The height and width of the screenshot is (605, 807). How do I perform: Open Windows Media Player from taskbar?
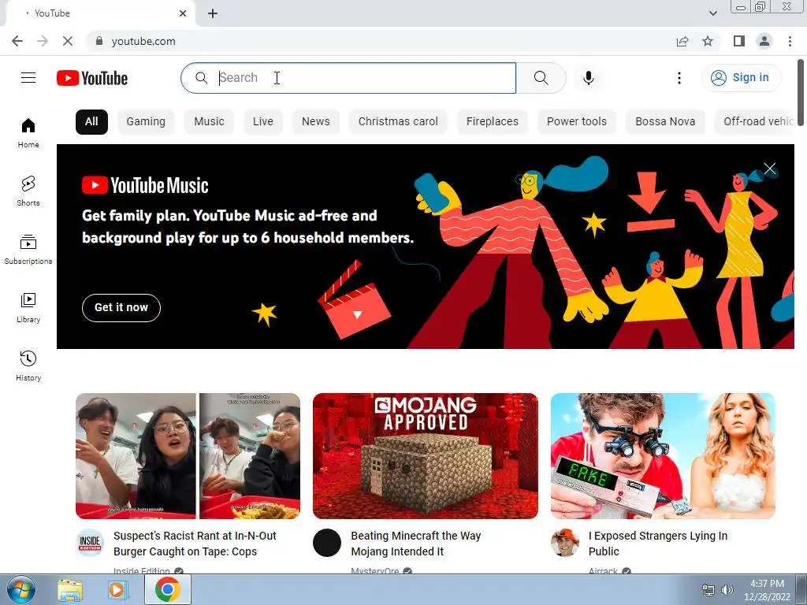click(x=118, y=590)
